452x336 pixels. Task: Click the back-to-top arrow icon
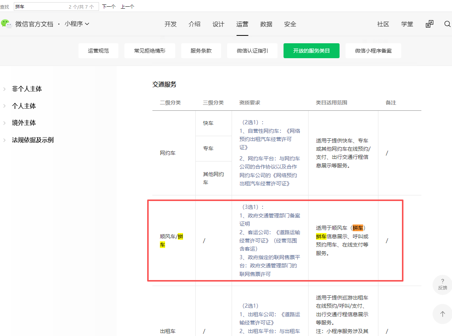coord(442,314)
